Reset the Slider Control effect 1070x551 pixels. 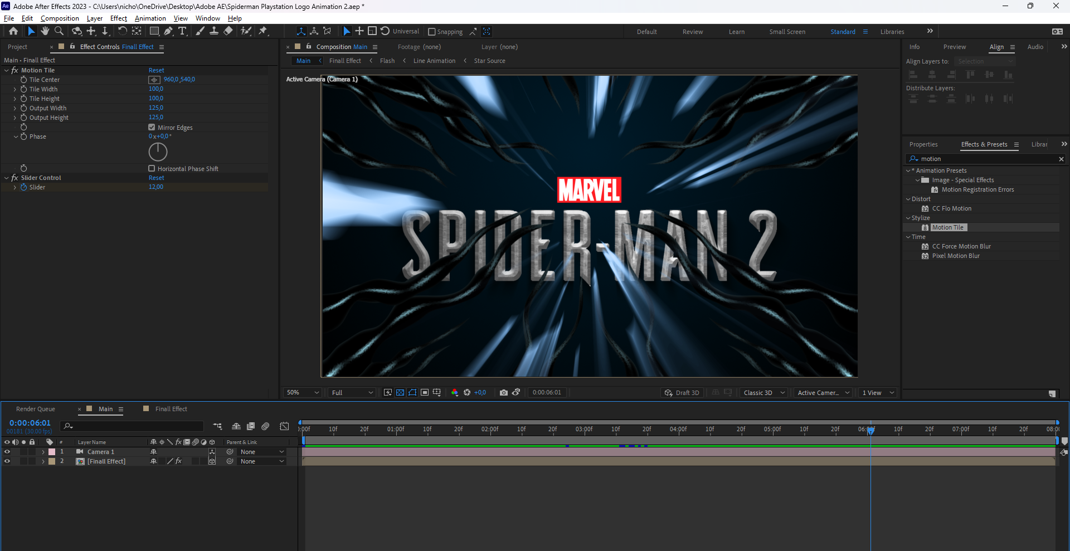click(x=156, y=178)
